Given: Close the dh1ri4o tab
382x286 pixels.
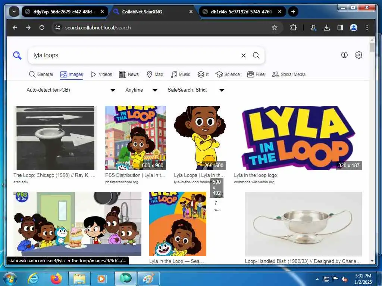Looking at the screenshot, I should tap(280, 12).
